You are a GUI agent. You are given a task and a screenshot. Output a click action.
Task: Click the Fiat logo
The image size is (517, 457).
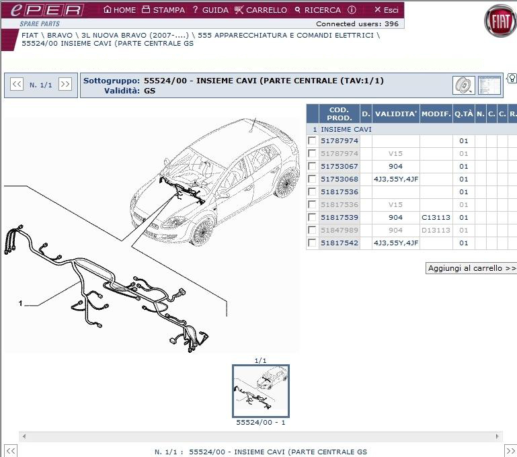point(500,22)
